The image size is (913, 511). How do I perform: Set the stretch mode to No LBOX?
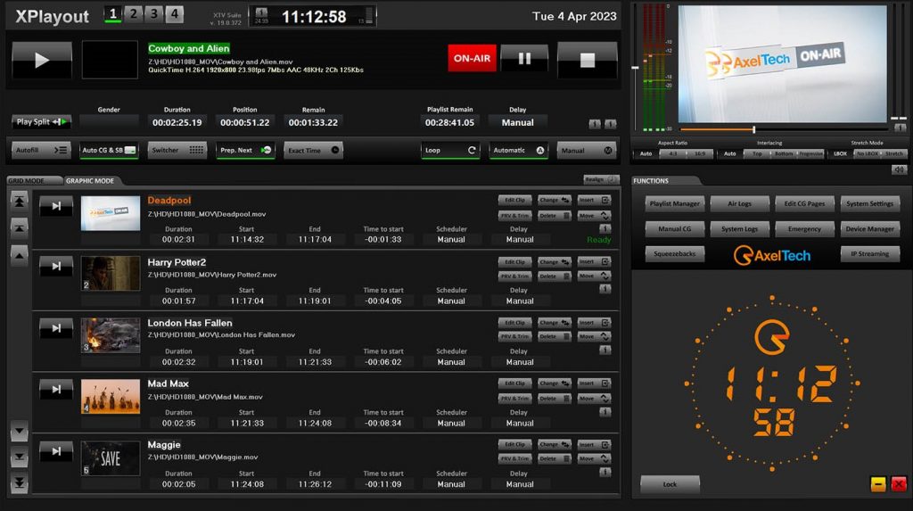tap(867, 153)
